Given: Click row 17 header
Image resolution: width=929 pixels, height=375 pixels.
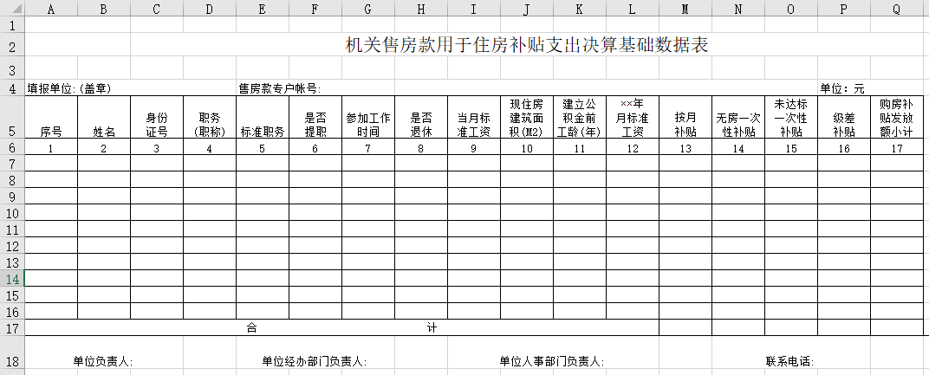Looking at the screenshot, I should pos(12,328).
